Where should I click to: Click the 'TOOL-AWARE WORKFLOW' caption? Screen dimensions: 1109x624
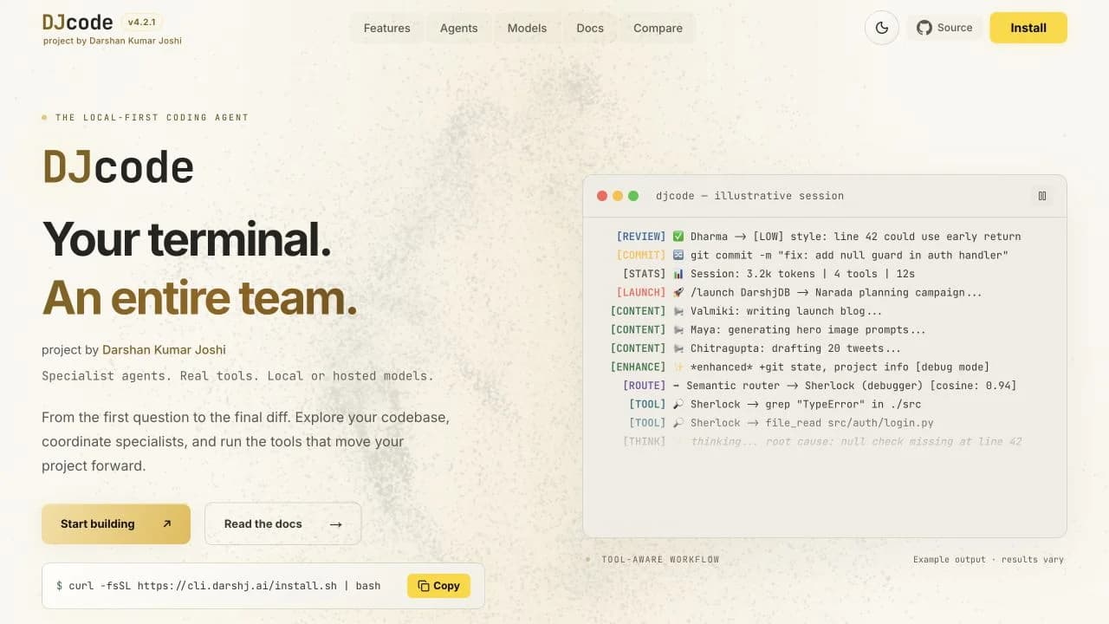[x=660, y=559]
